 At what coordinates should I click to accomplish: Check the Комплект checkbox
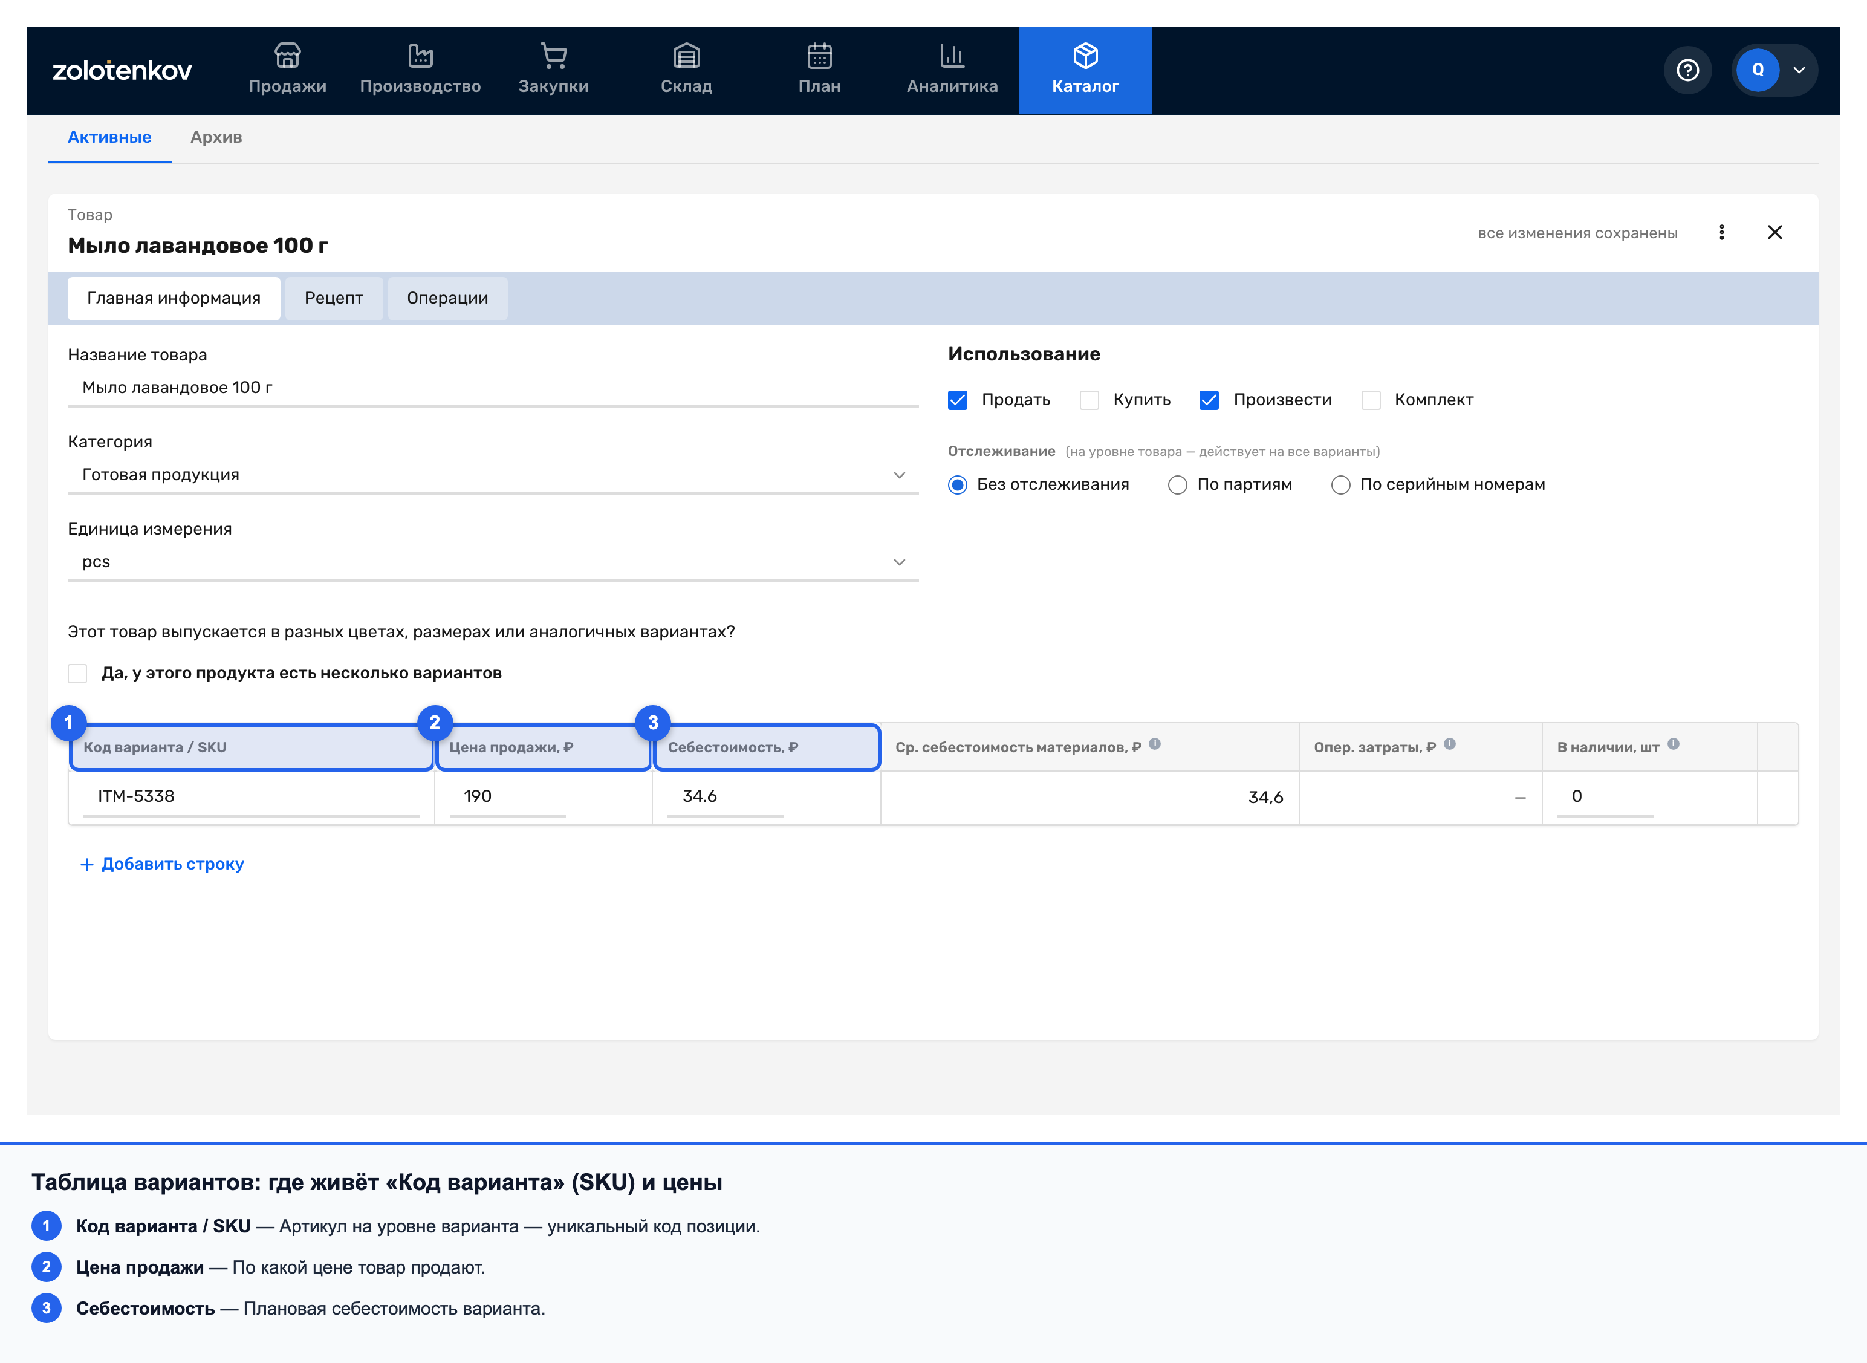click(x=1371, y=400)
